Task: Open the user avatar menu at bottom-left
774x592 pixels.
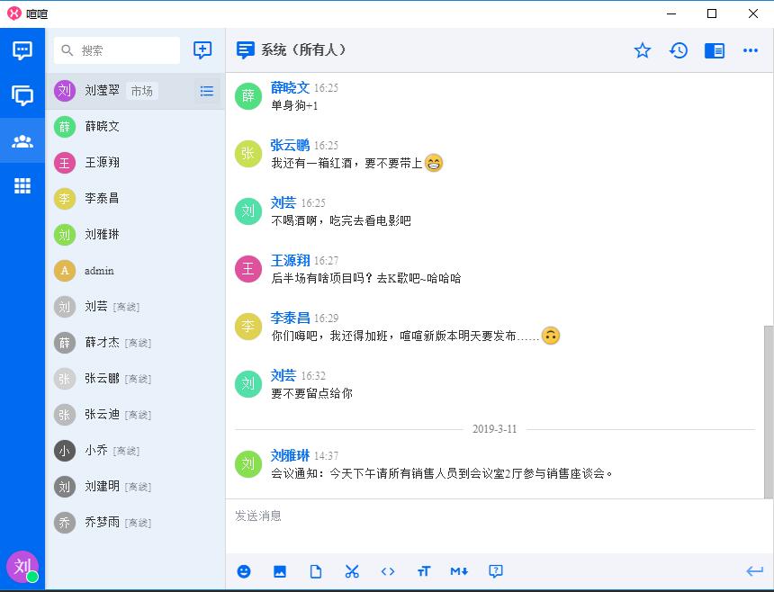Action: (22, 568)
